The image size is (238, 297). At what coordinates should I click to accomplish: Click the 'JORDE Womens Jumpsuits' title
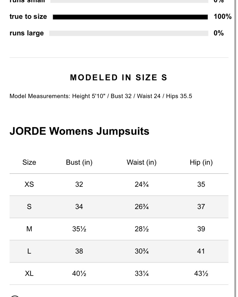tap(79, 131)
